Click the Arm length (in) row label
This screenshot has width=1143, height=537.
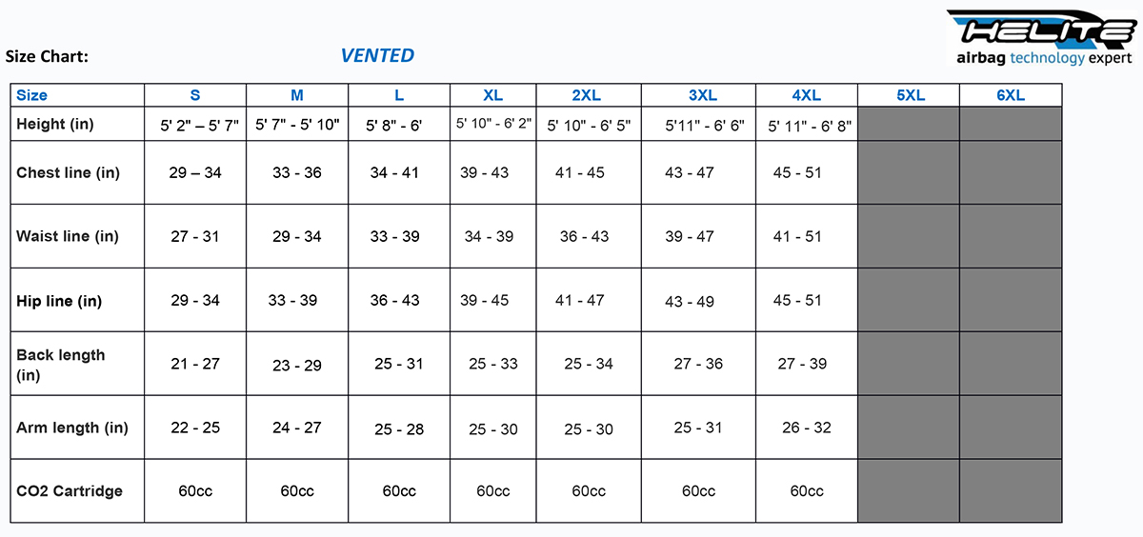click(x=72, y=428)
